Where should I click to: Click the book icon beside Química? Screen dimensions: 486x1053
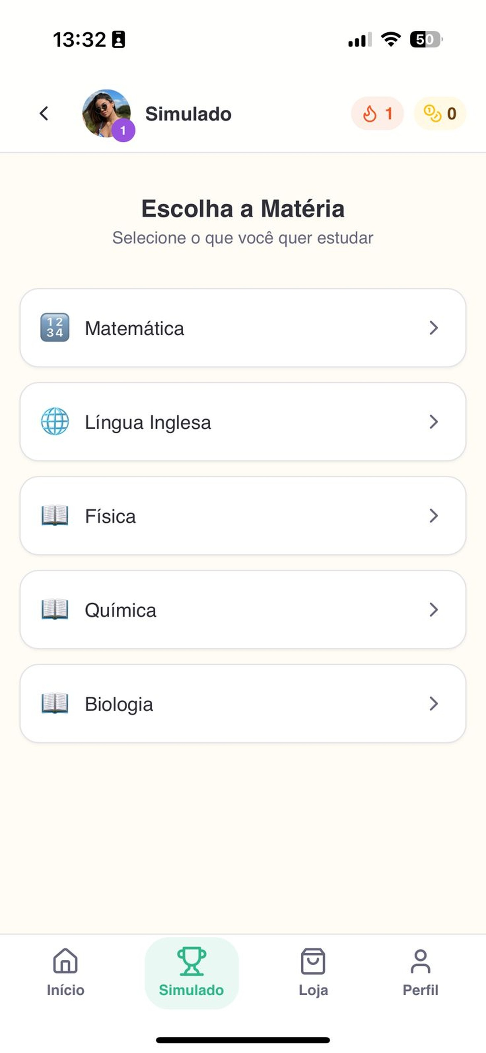click(55, 610)
